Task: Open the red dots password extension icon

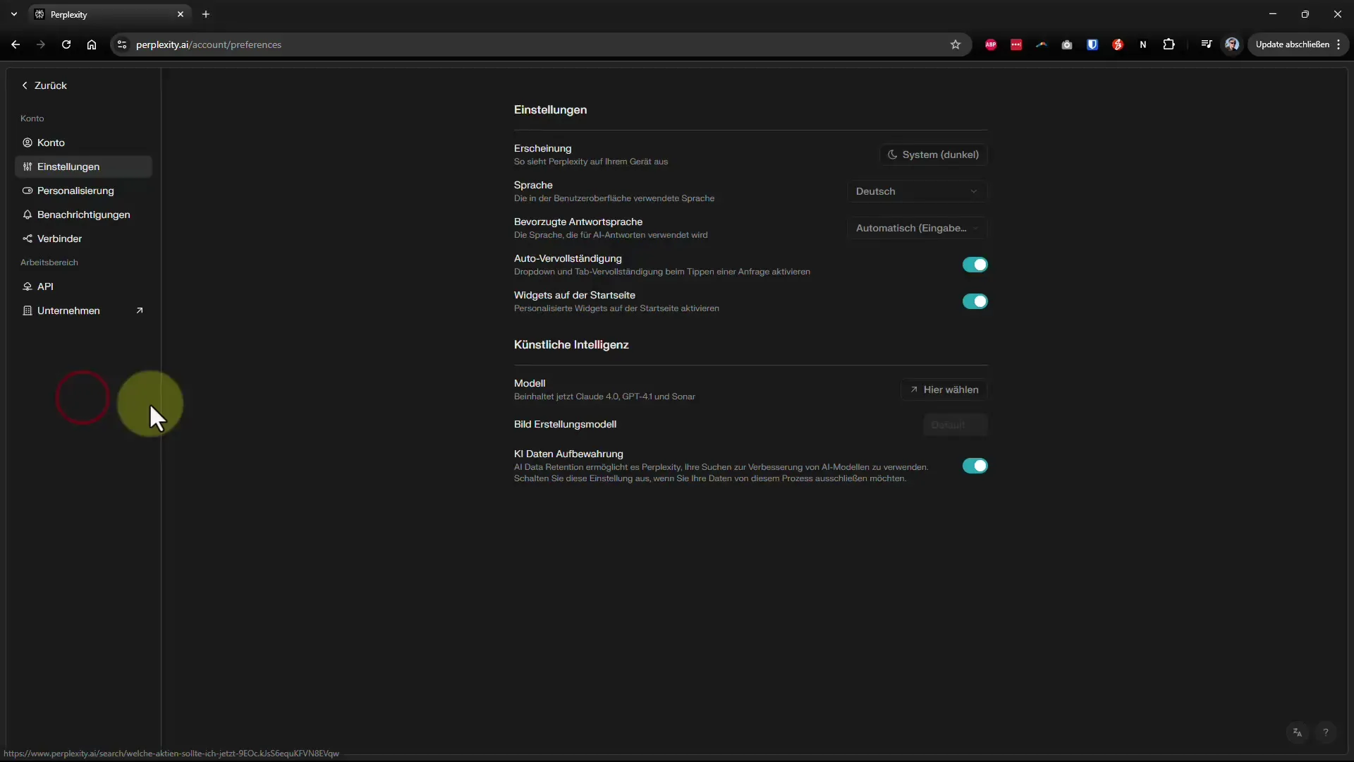Action: pyautogui.click(x=1016, y=44)
